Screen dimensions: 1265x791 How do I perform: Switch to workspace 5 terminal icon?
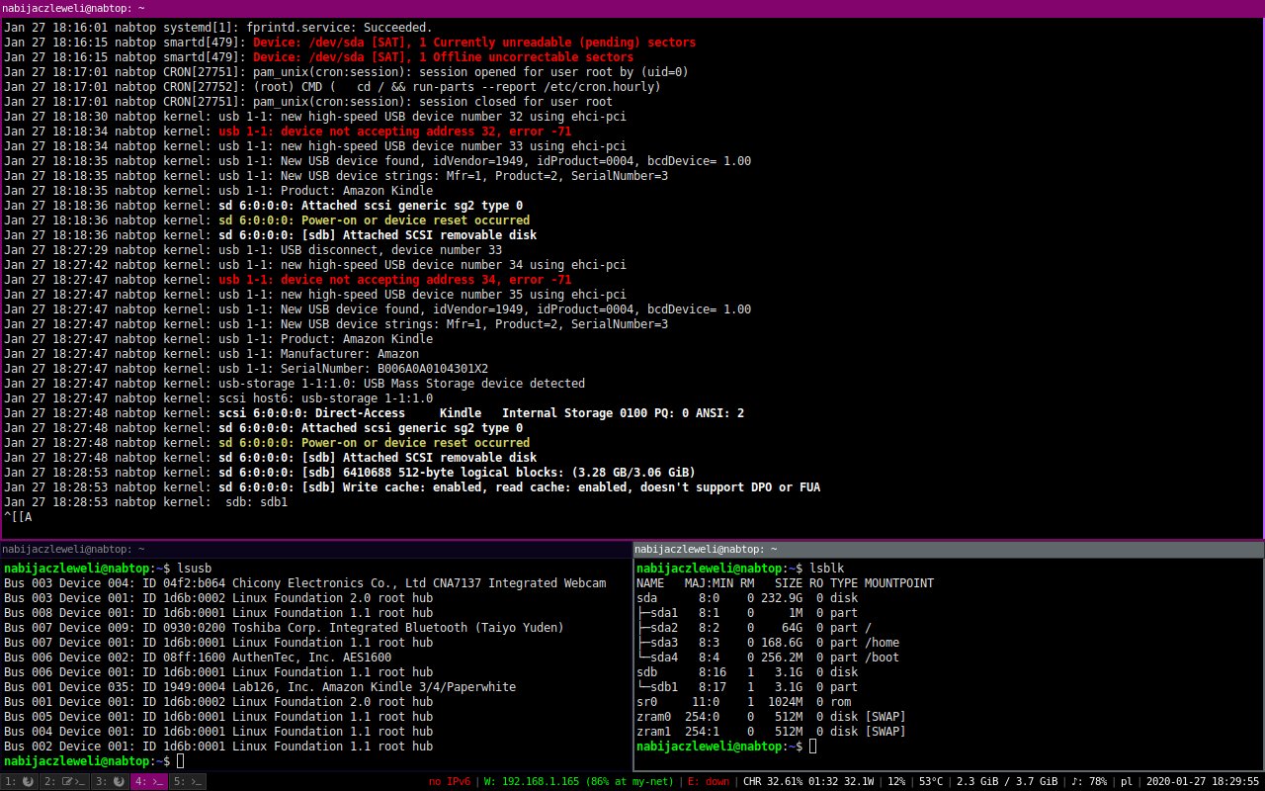188,782
